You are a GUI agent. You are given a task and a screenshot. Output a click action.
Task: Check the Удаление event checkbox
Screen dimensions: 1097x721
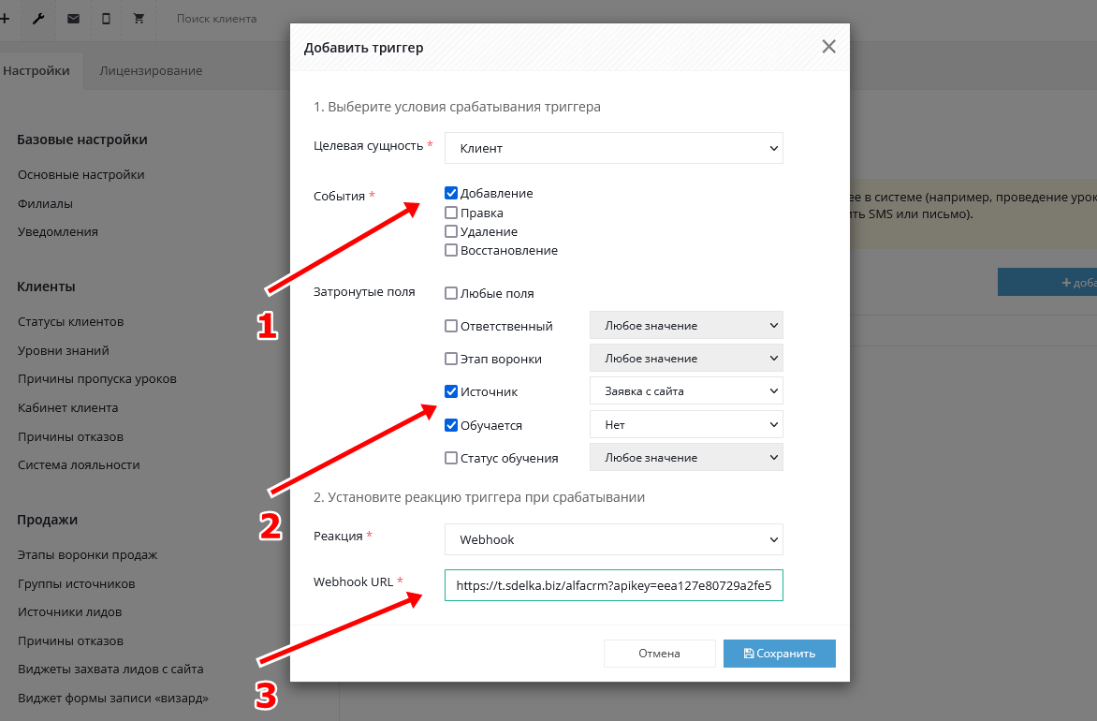[451, 231]
